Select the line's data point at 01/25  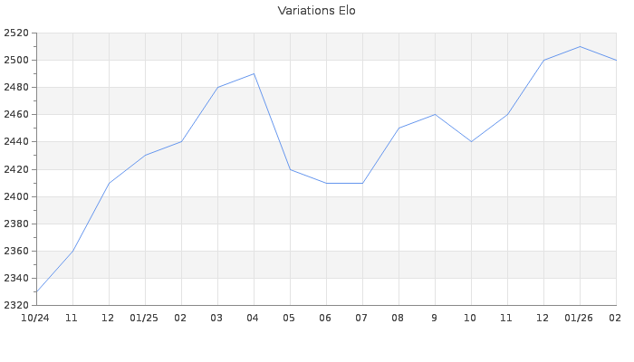pos(145,156)
